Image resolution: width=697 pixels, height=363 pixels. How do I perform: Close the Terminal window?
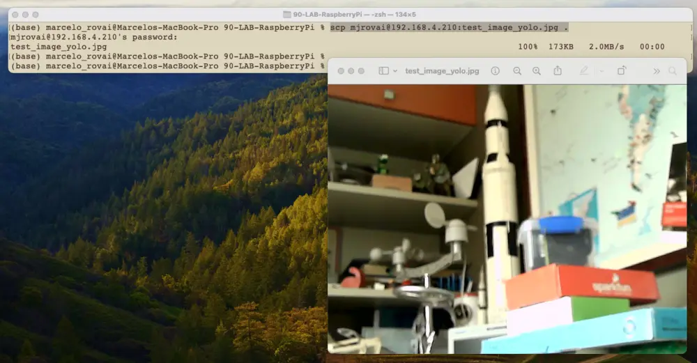click(x=15, y=14)
